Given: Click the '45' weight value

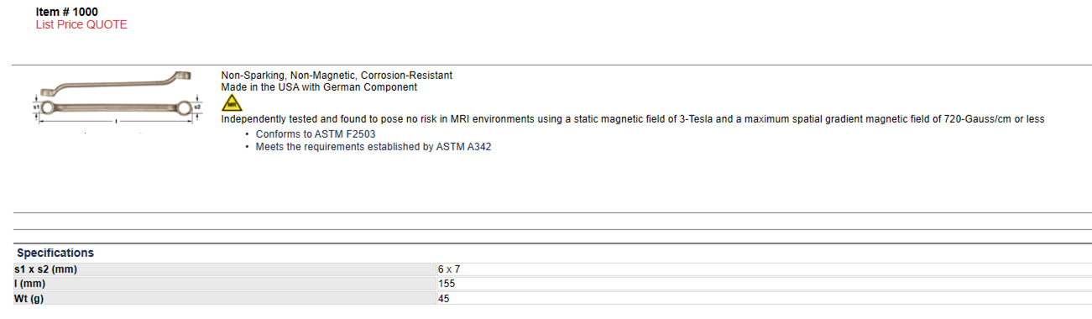Looking at the screenshot, I should point(444,299).
